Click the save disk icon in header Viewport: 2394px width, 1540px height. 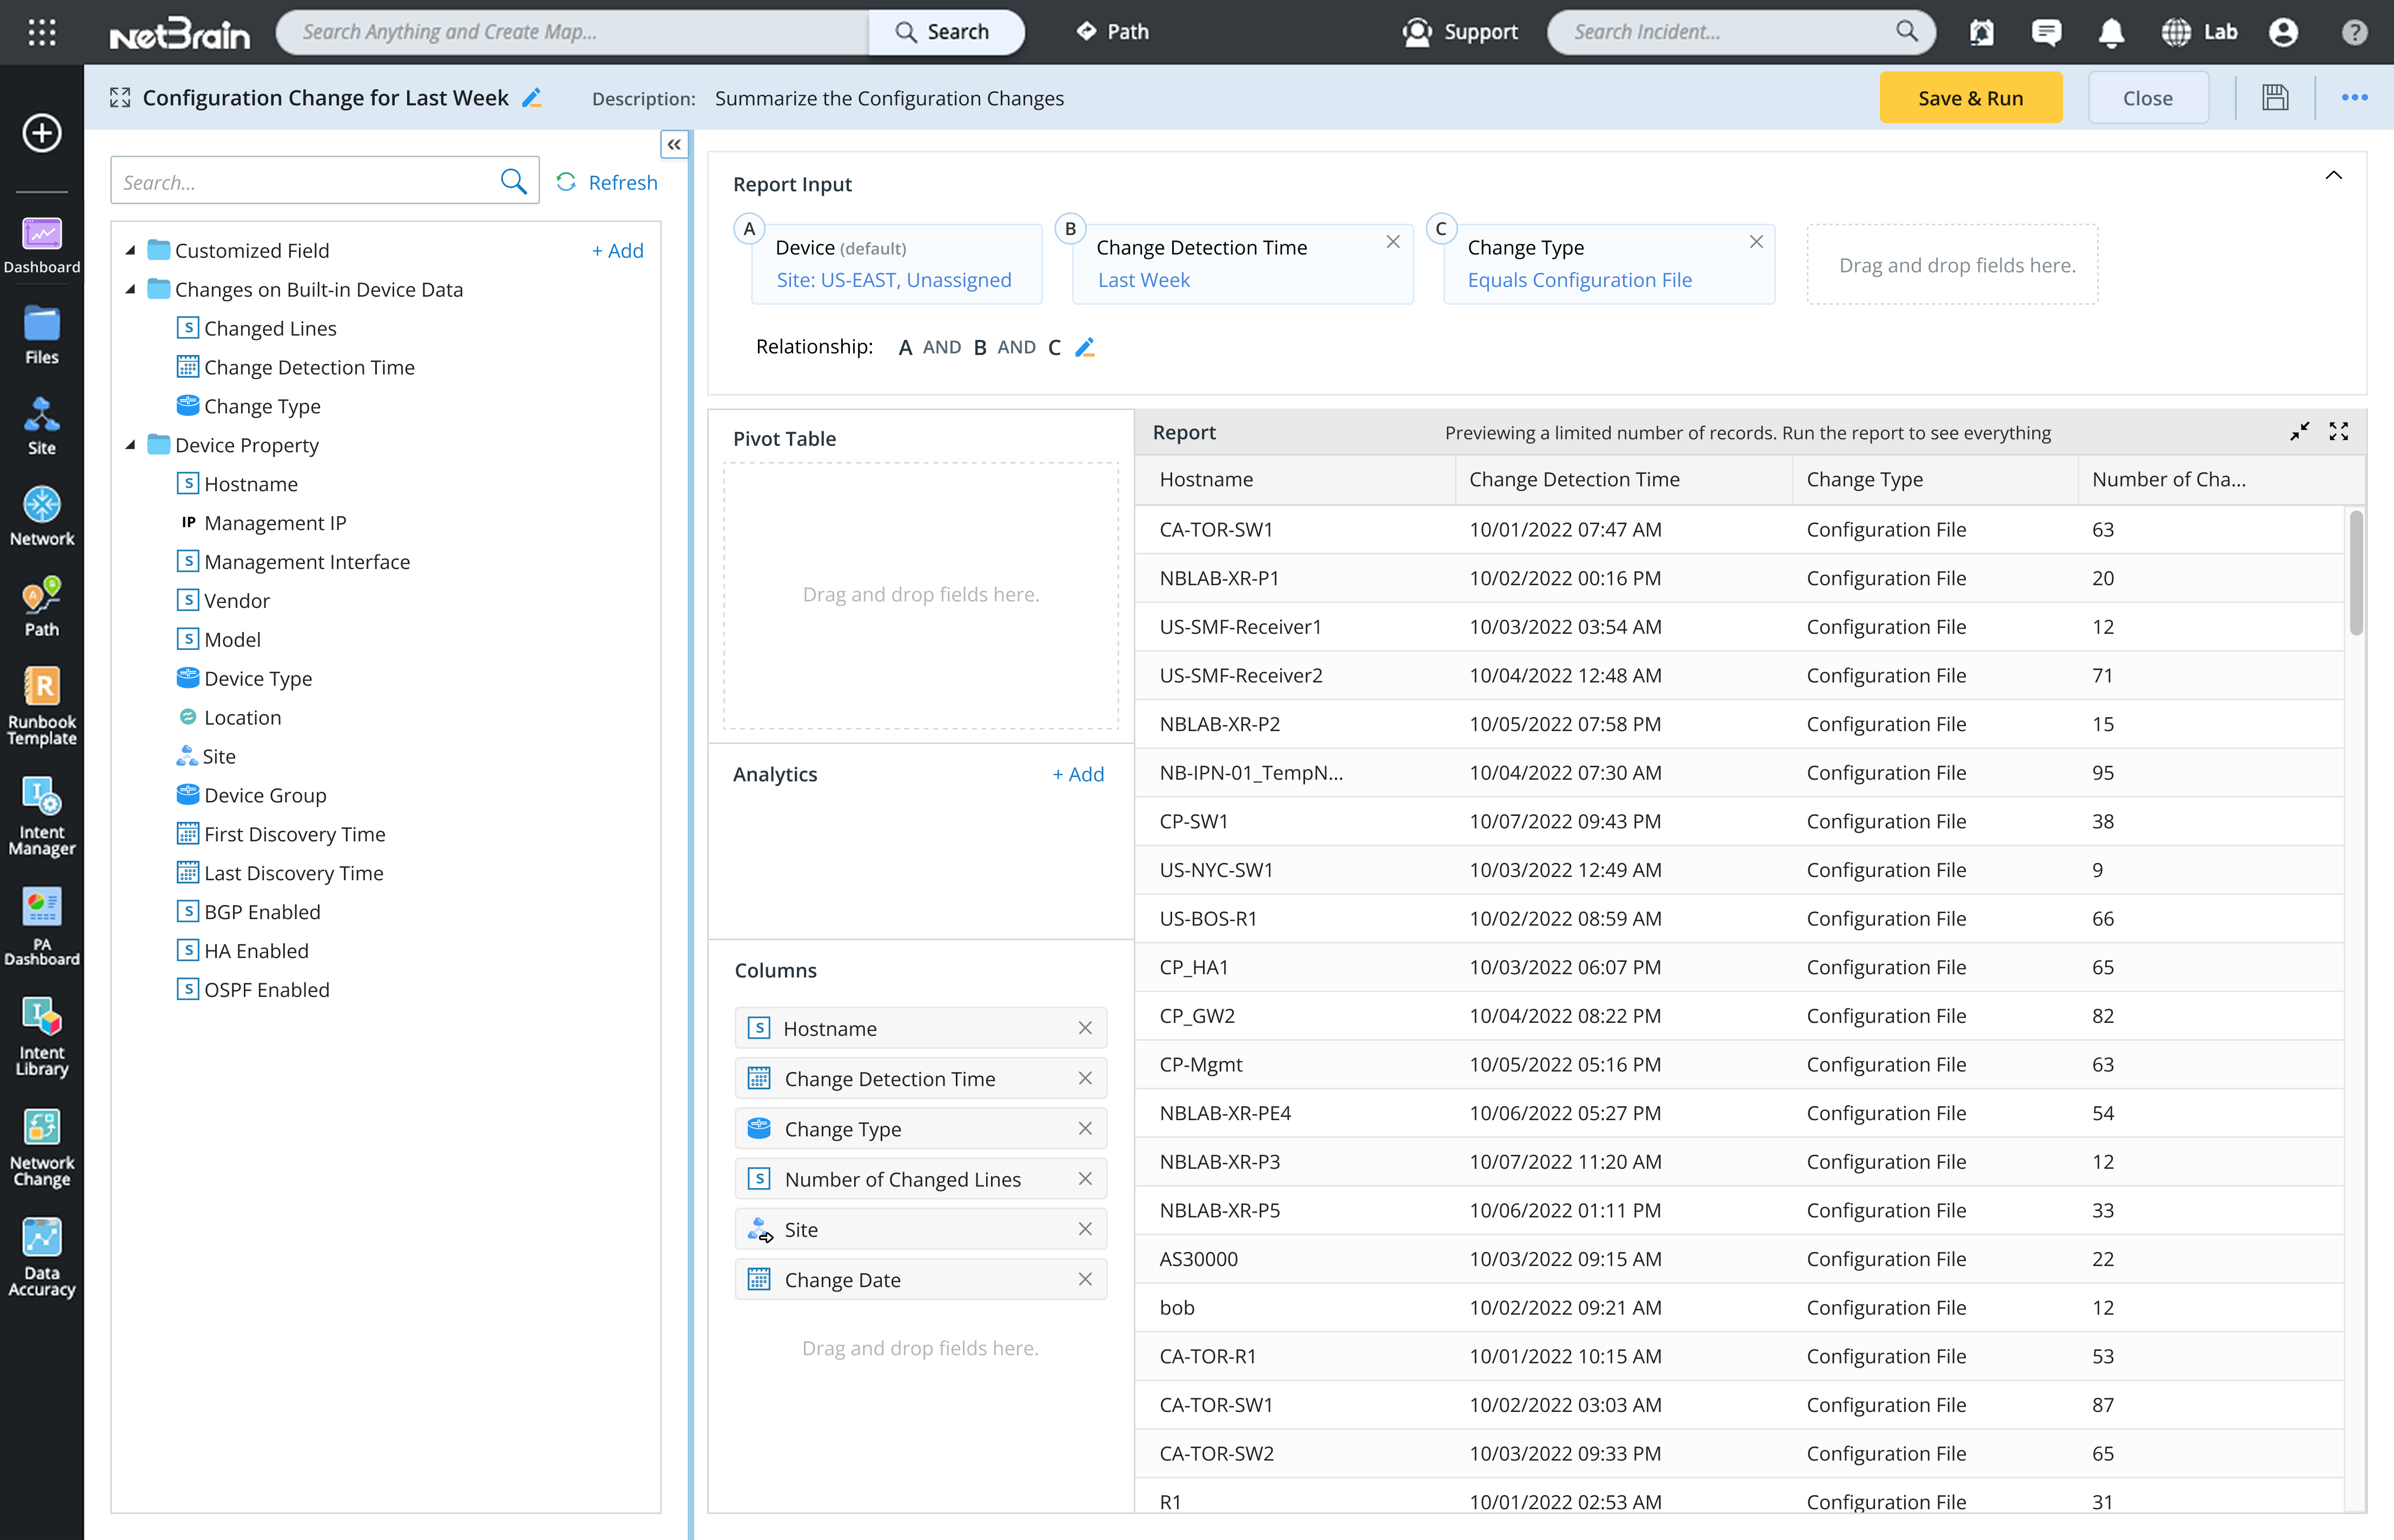(2275, 98)
